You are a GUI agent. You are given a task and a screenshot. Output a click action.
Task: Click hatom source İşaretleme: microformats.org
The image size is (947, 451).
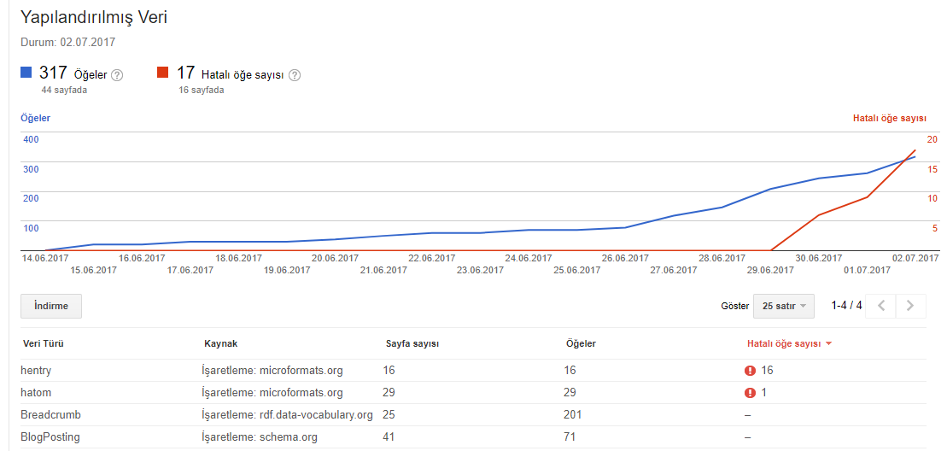click(272, 392)
